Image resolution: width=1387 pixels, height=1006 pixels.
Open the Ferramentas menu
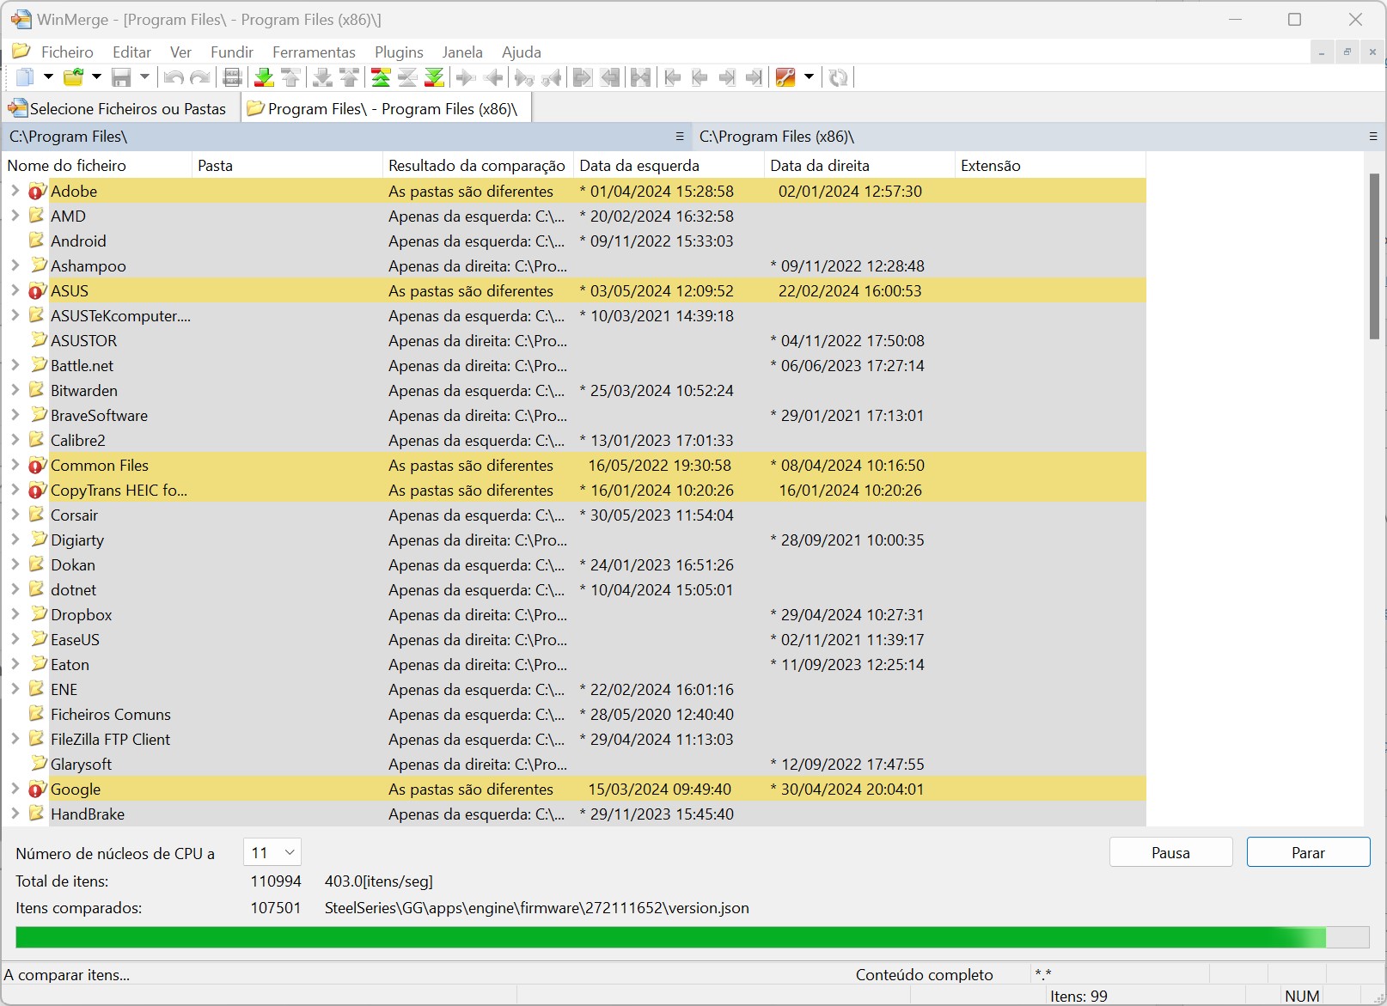(x=314, y=52)
